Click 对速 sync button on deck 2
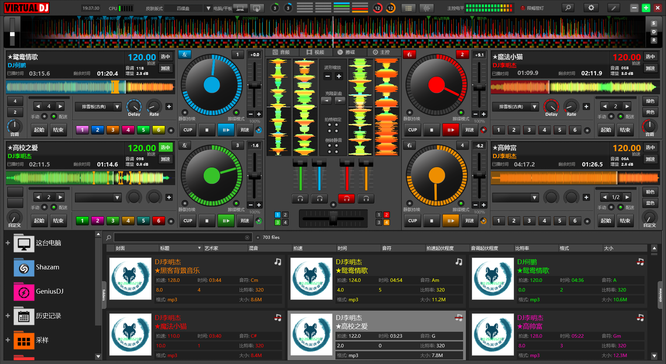Screen dimensions: 666x364 470,130
